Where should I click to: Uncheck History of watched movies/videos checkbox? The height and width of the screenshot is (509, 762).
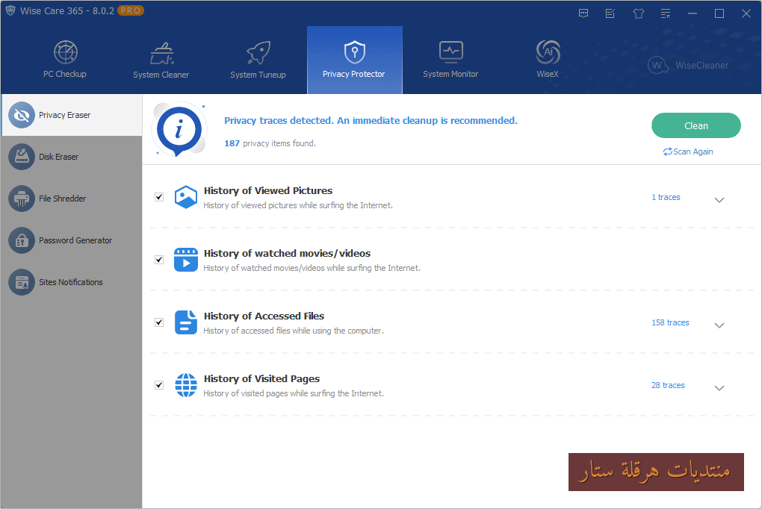(159, 260)
